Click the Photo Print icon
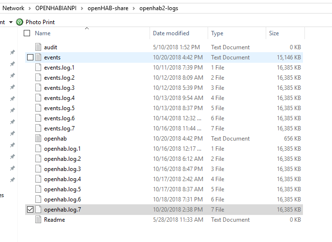This screenshot has width=332, height=242. point(19,22)
